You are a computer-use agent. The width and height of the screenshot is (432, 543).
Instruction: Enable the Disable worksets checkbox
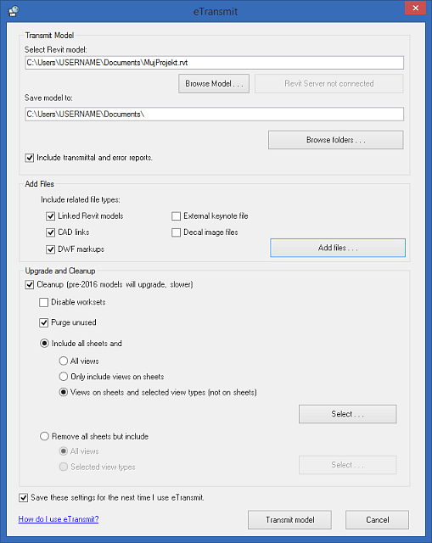click(43, 302)
